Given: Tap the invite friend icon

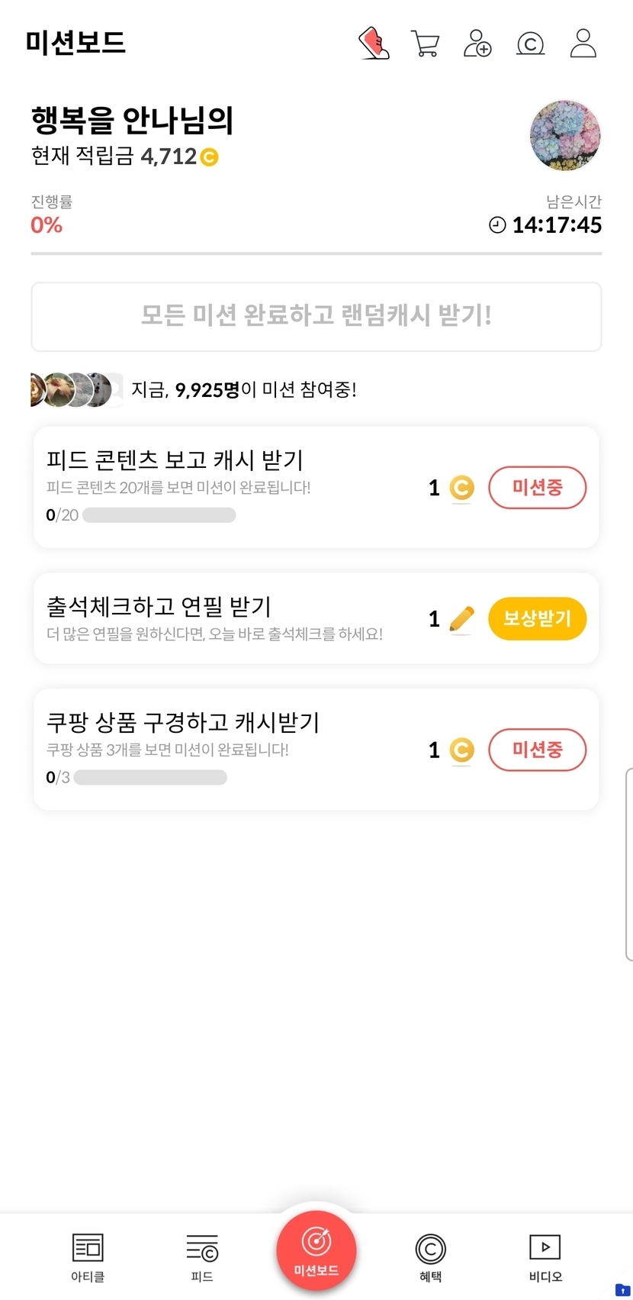Looking at the screenshot, I should coord(477,44).
